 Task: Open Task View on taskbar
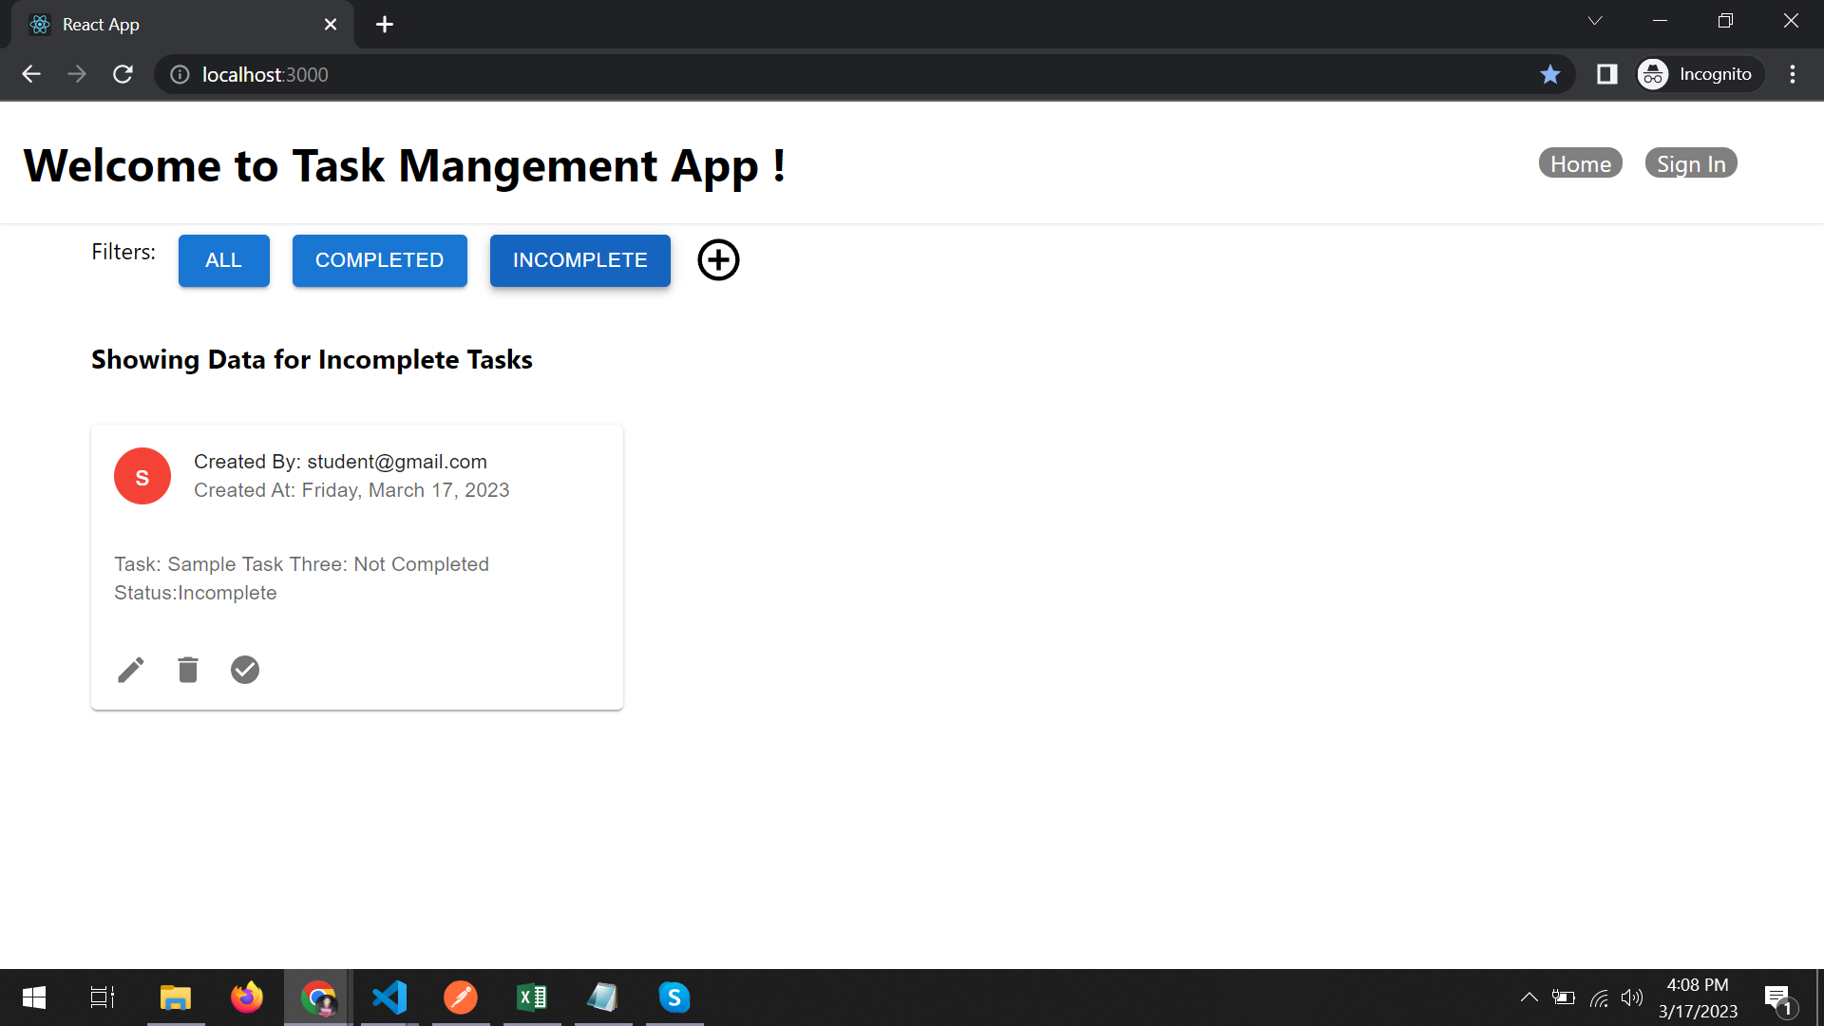click(x=103, y=997)
